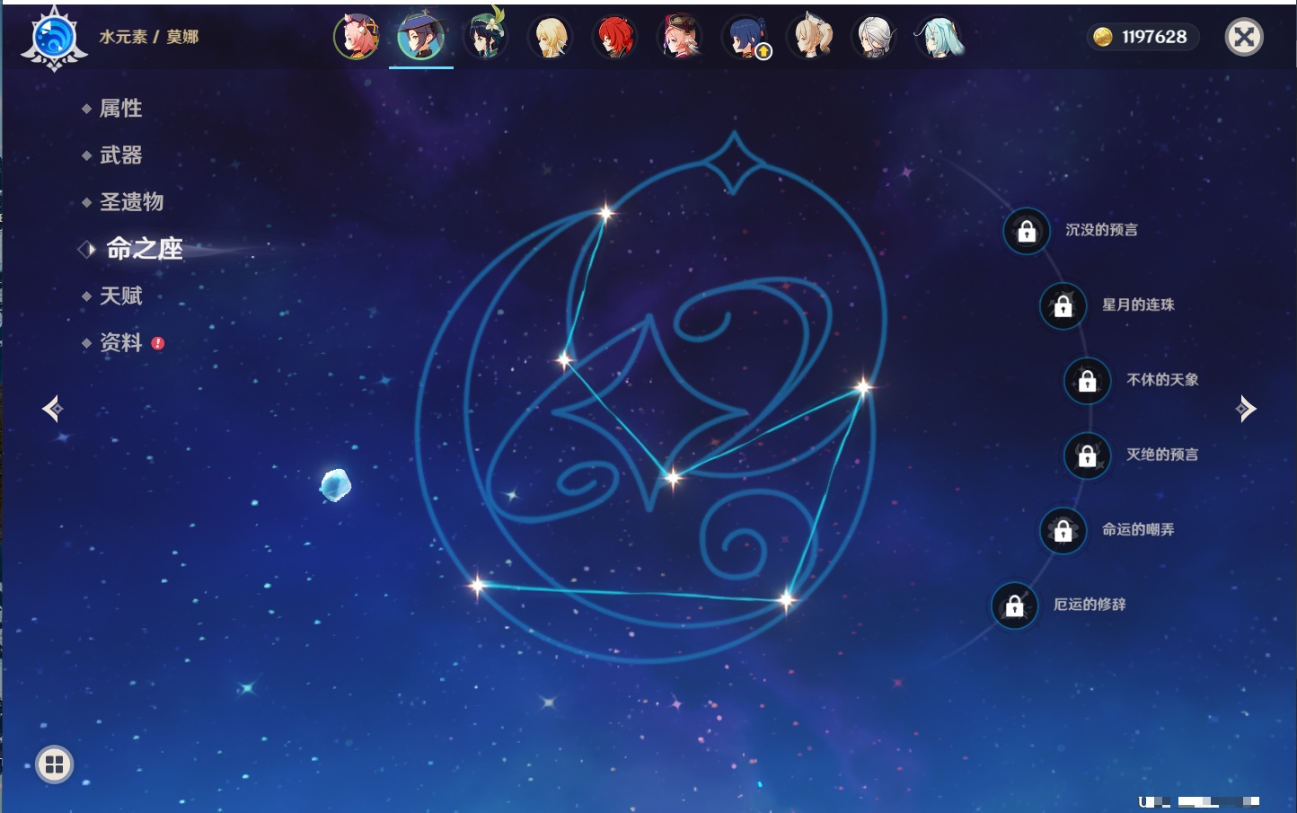Open locked constellation 命运的嘲弄

1063,531
